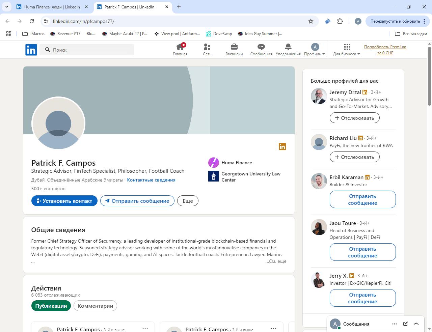Open the iMacros bookmark folder
Viewport: 432px width, 332px height.
33,34
